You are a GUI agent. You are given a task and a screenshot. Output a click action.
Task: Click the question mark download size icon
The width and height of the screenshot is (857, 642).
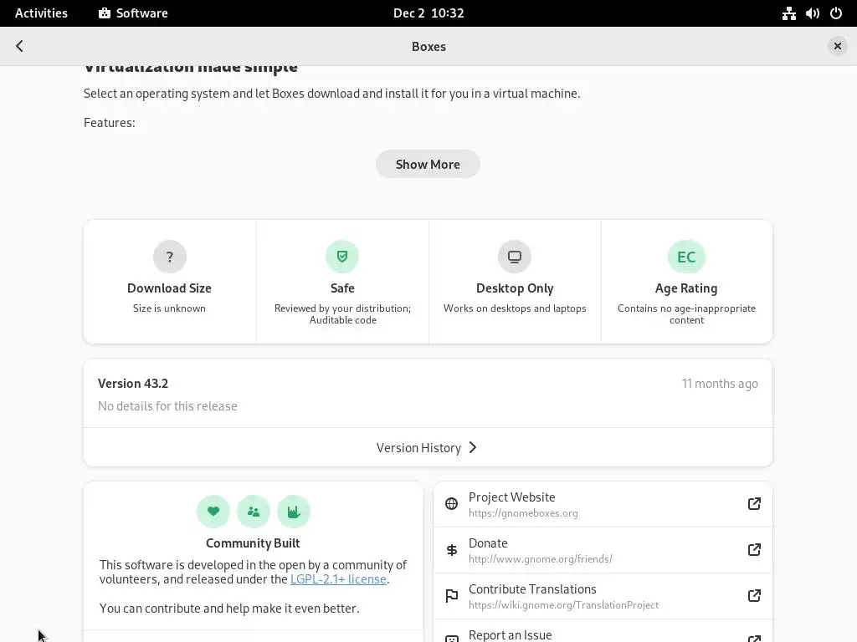pyautogui.click(x=169, y=257)
